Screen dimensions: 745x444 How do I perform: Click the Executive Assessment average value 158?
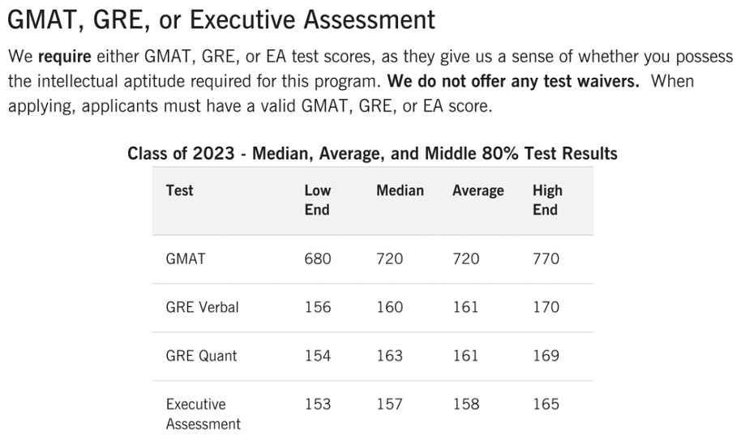click(x=466, y=404)
